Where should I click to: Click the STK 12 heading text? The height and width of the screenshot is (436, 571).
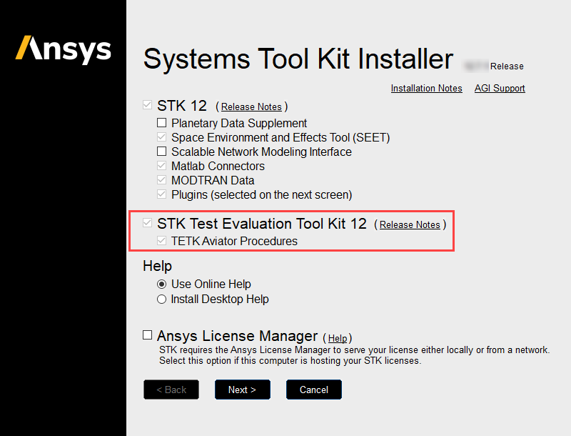pyautogui.click(x=182, y=106)
